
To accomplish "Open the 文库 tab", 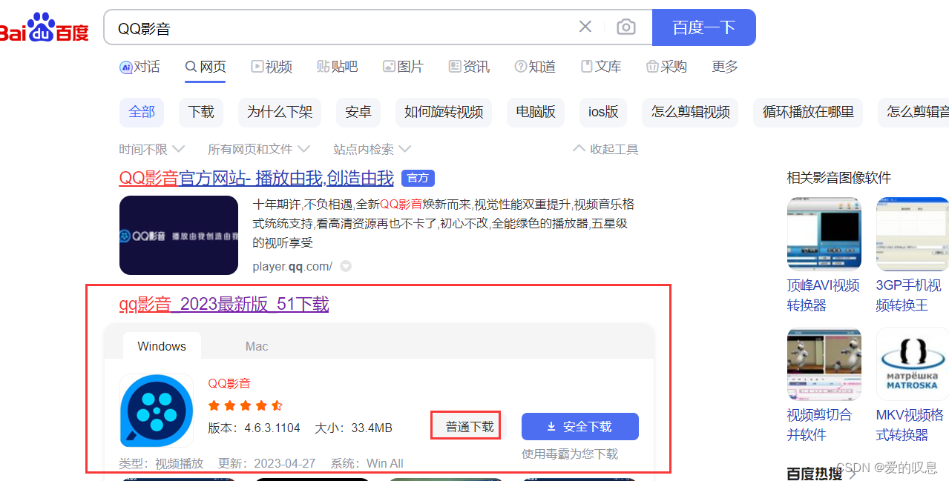I will [601, 67].
